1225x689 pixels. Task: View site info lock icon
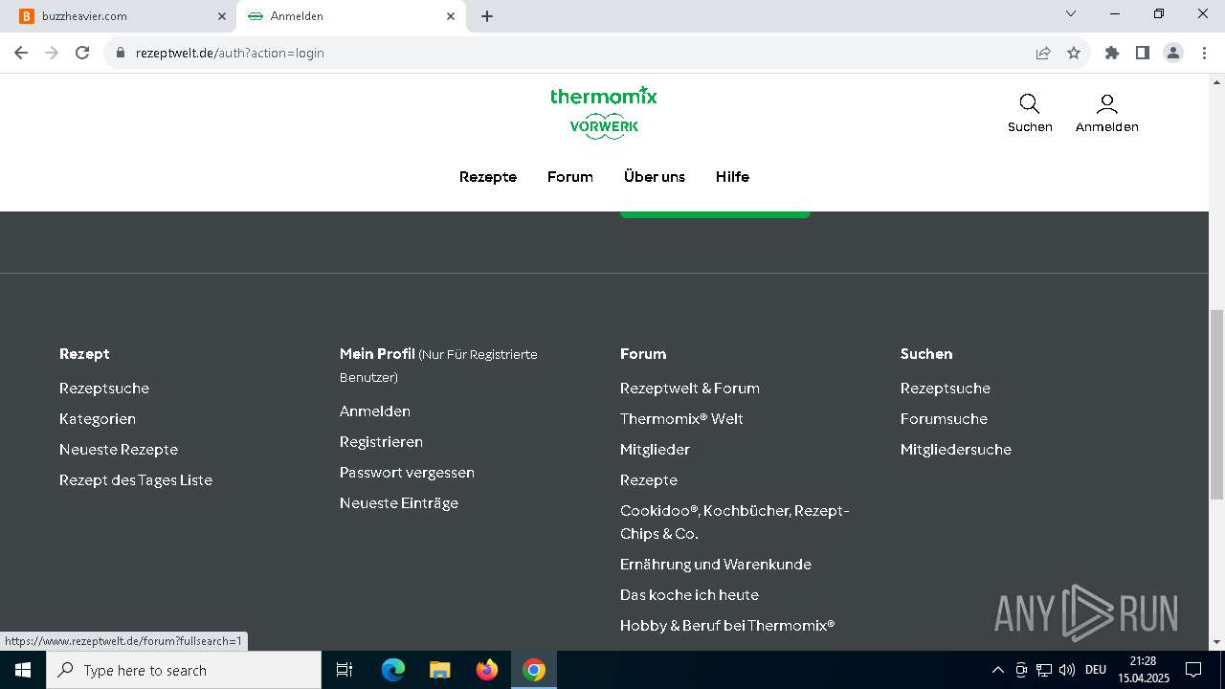point(121,53)
